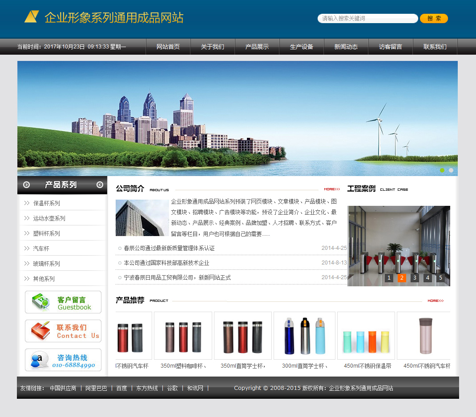Open the 联系我们 Contact Us banner
The width and height of the screenshot is (476, 417).
63,331
